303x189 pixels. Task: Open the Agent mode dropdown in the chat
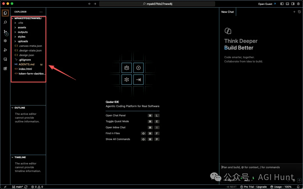pos(232,180)
